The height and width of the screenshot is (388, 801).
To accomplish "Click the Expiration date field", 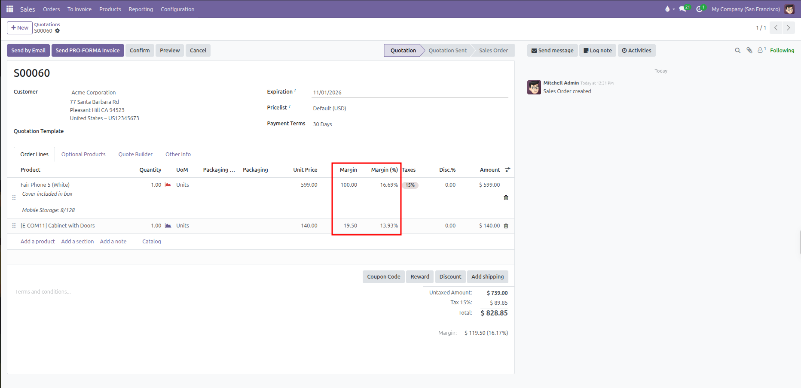I will [410, 93].
